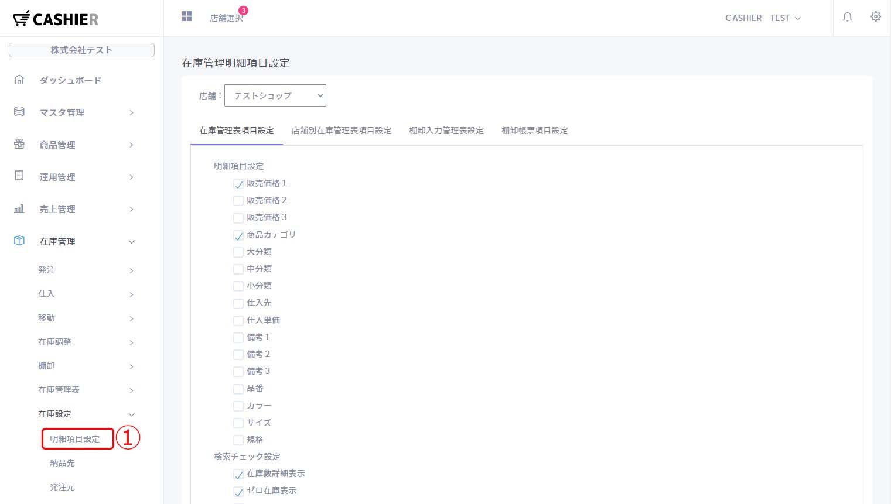Enable the 小分類 checkbox
Viewport: 891px width, 504px height.
(x=238, y=286)
